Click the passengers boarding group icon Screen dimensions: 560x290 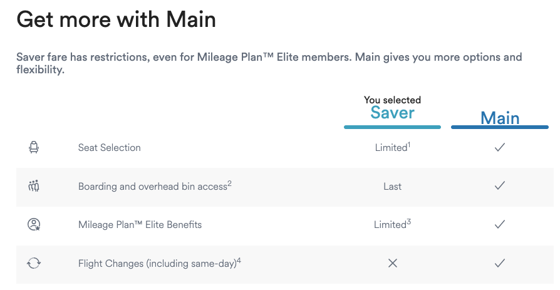click(34, 186)
